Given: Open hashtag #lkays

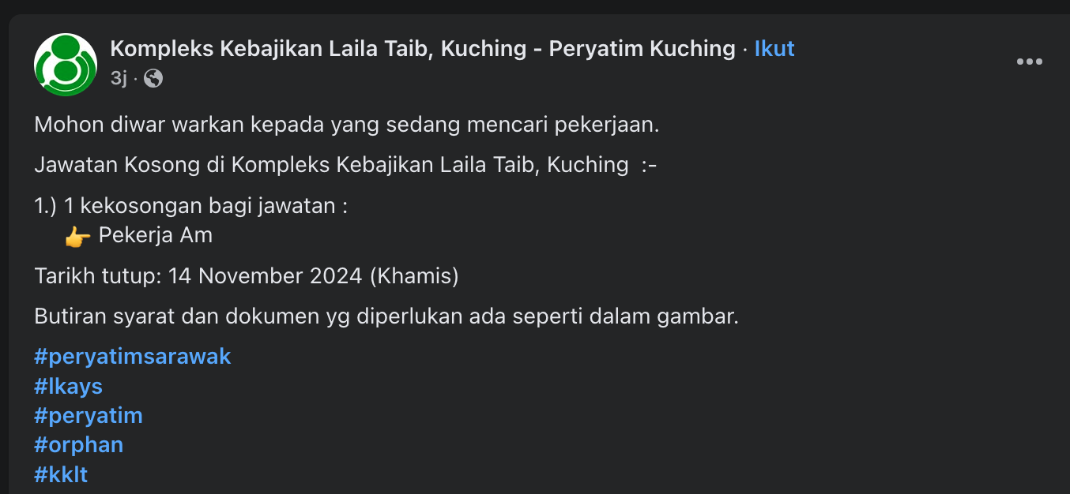Looking at the screenshot, I should click(69, 386).
